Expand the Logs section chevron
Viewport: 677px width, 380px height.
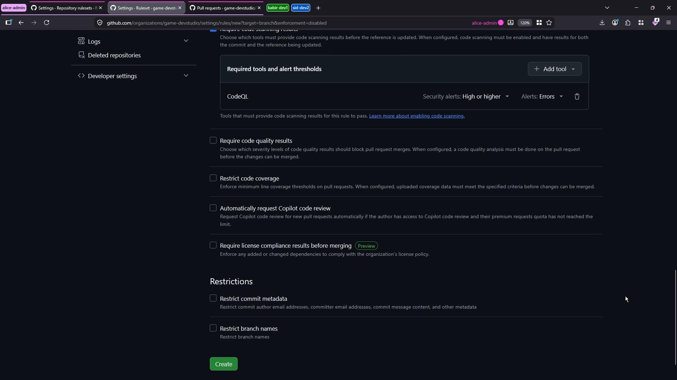[x=186, y=41]
